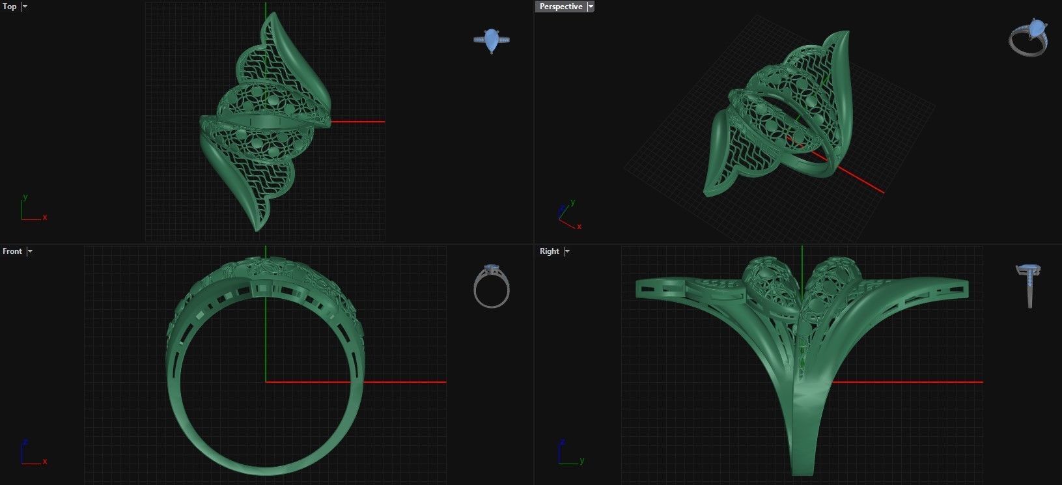Select the Front viewport title label
The width and height of the screenshot is (1062, 485).
tap(12, 251)
